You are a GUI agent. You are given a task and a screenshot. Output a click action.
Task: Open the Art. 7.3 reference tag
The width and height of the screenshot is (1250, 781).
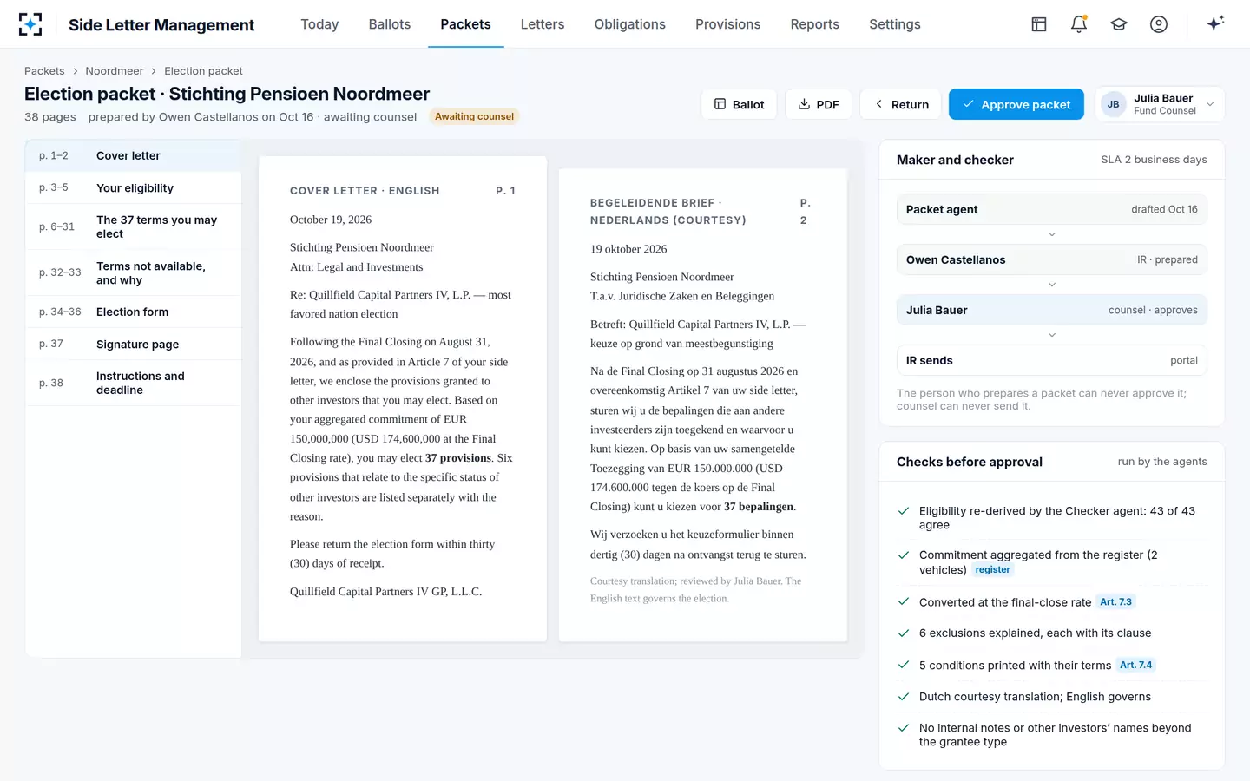(1115, 602)
